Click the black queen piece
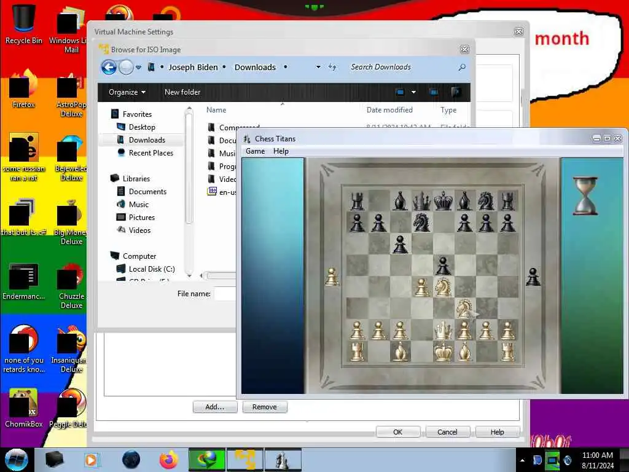The height and width of the screenshot is (472, 629). 421,200
